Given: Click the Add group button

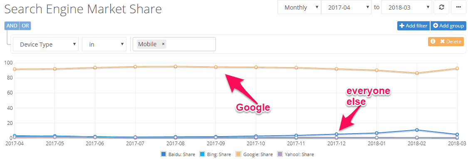Looking at the screenshot, I should pyautogui.click(x=448, y=26).
